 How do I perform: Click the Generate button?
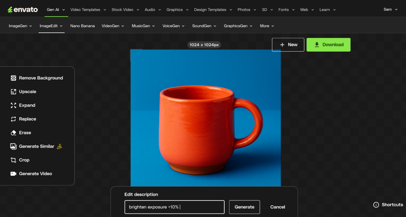(x=244, y=207)
